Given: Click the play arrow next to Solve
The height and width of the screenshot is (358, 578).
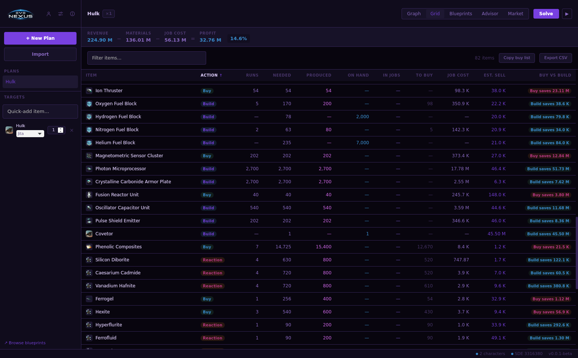Looking at the screenshot, I should point(567,14).
